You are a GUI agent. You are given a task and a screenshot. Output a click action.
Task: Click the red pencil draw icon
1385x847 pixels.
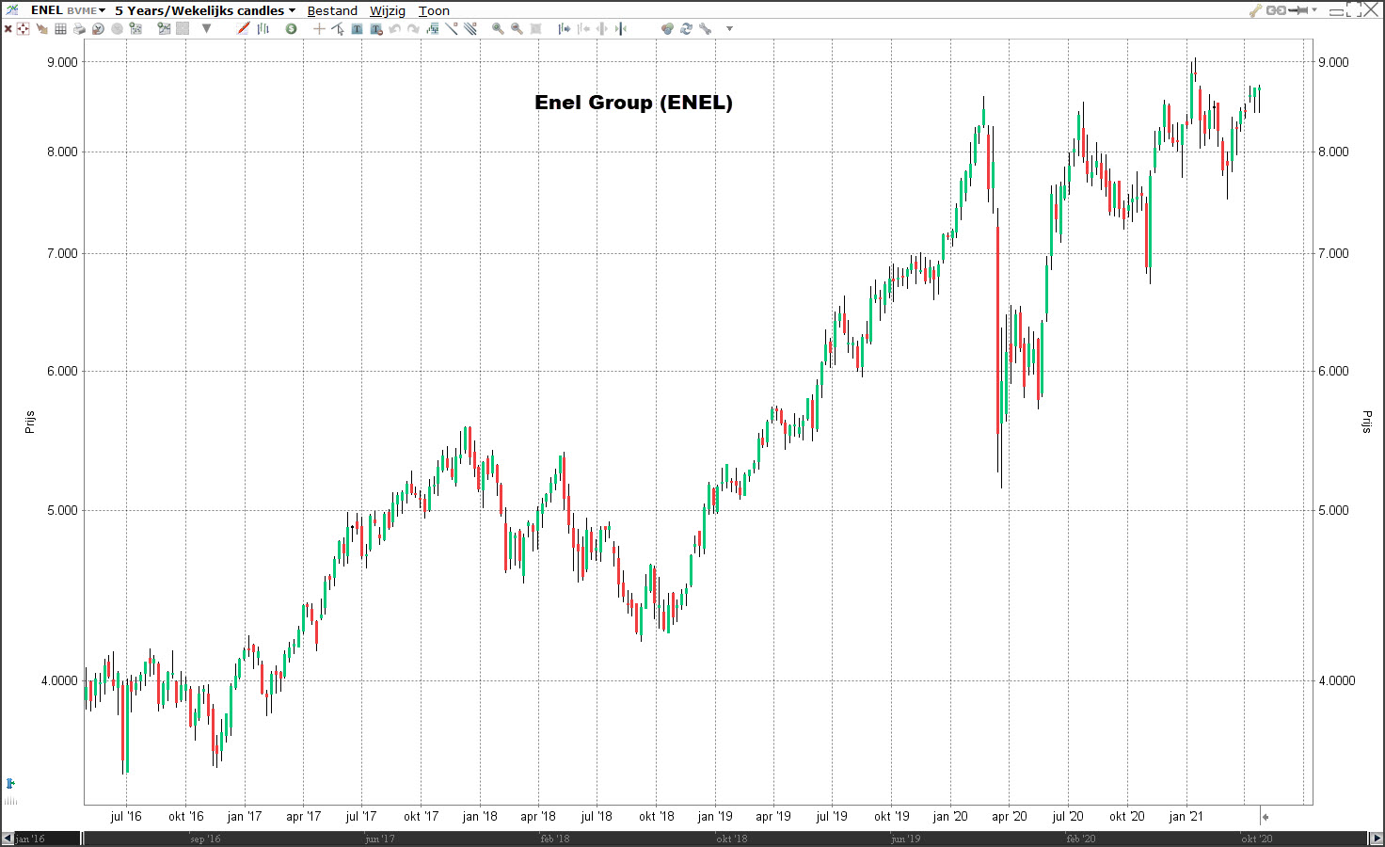[243, 28]
